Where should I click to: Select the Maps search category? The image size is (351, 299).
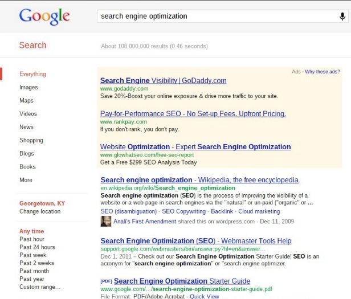(26, 100)
